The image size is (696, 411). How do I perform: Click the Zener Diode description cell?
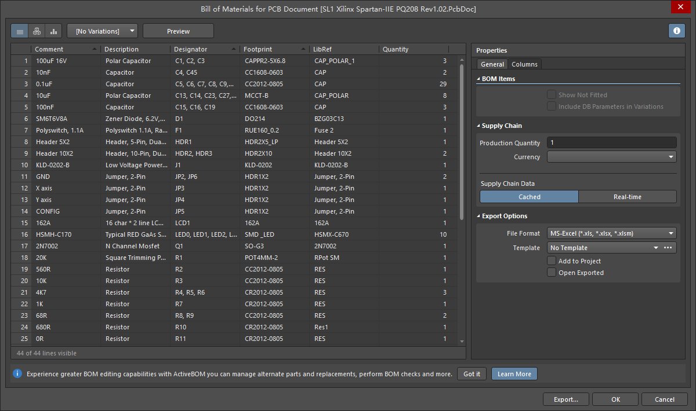pos(136,119)
